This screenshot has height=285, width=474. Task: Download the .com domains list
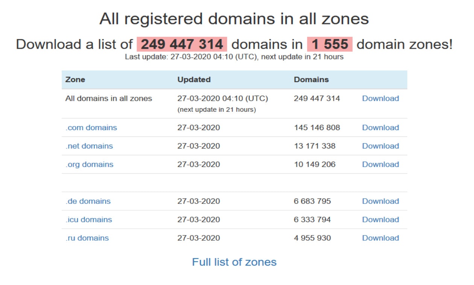(x=380, y=127)
